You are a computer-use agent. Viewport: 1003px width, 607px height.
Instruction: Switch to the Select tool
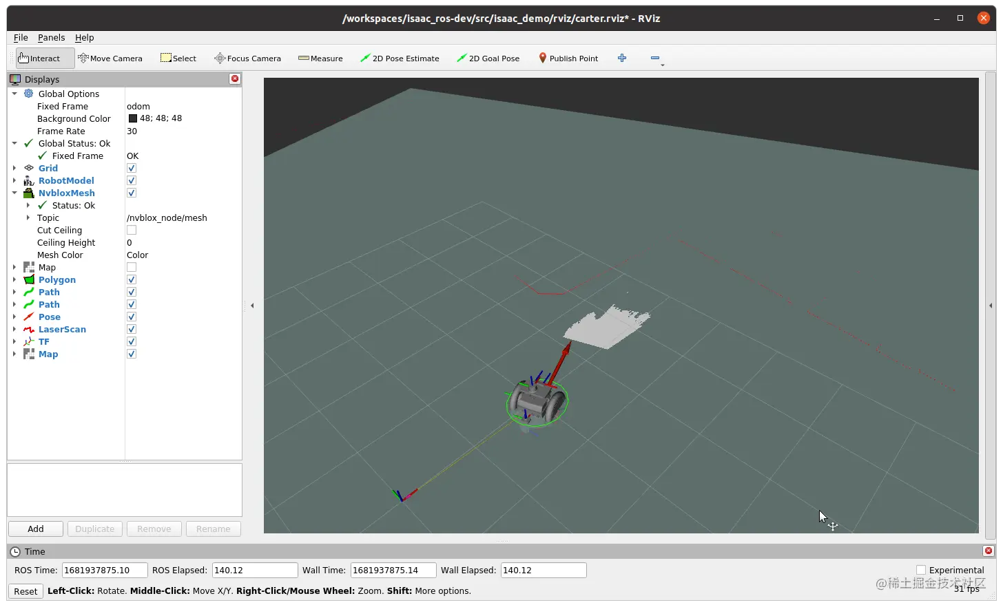pyautogui.click(x=178, y=58)
